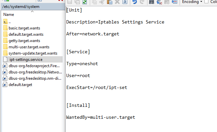Place cursor on the [Unit] line

pyautogui.click(x=74, y=10)
